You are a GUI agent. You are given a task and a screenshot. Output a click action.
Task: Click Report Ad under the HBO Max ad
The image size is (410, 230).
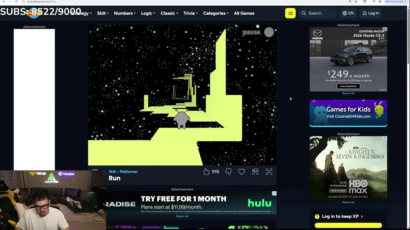(x=348, y=202)
